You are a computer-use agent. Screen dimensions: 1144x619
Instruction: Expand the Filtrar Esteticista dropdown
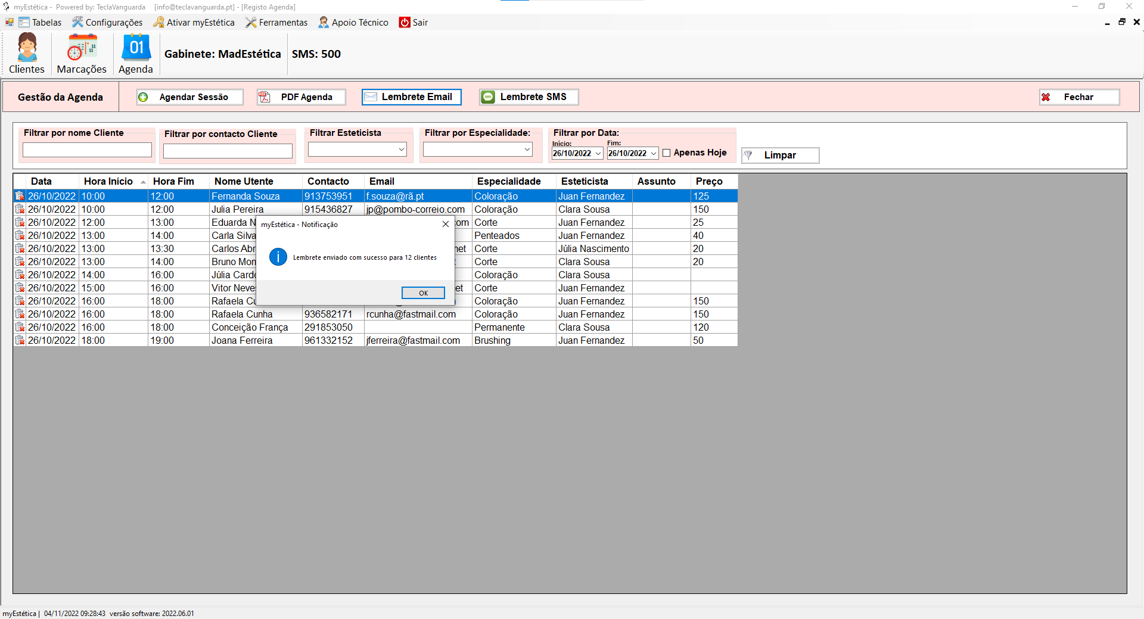pyautogui.click(x=401, y=150)
